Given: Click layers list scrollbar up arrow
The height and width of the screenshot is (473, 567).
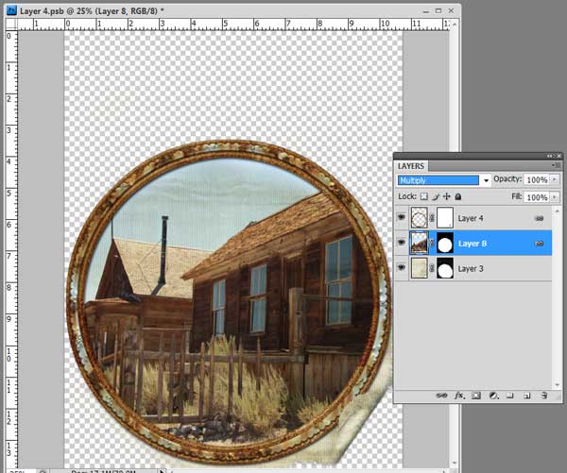Looking at the screenshot, I should click(557, 211).
